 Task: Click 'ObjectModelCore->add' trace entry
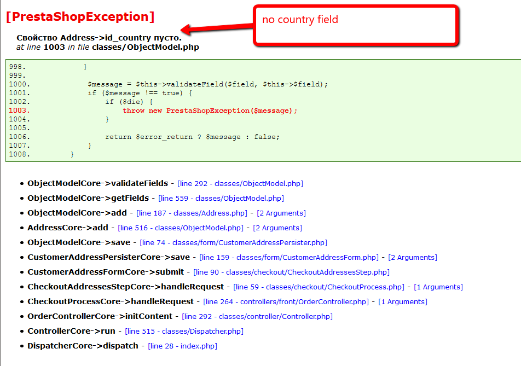click(77, 213)
